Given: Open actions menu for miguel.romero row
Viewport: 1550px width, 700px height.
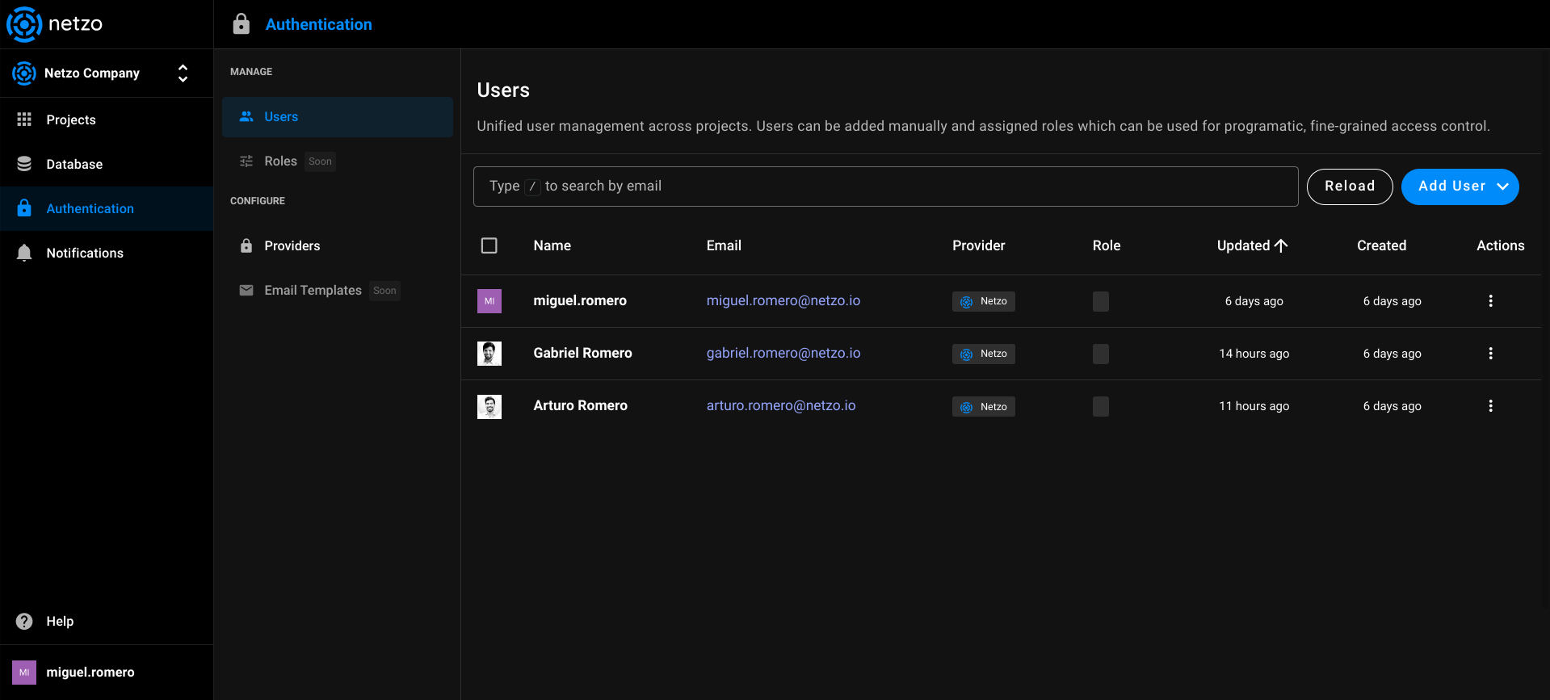Looking at the screenshot, I should tap(1490, 301).
